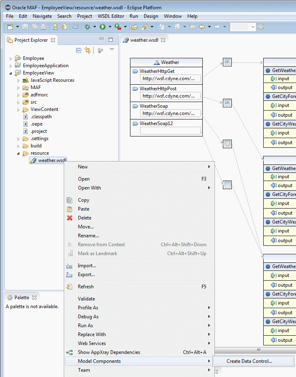This screenshot has height=377, width=296.
Task: Choose Create Data Control... submenu item
Action: click(x=254, y=361)
